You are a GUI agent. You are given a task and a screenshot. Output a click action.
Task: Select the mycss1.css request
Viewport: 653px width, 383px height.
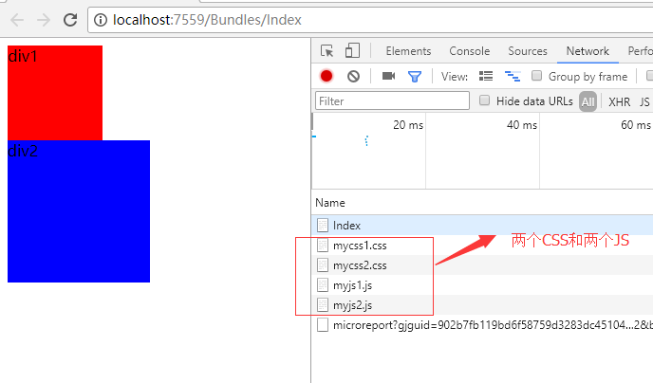click(482, 245)
